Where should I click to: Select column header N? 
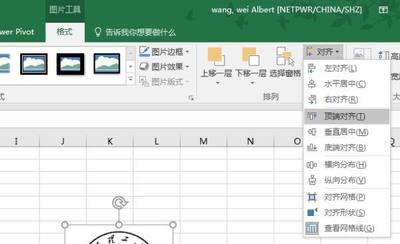(250, 141)
